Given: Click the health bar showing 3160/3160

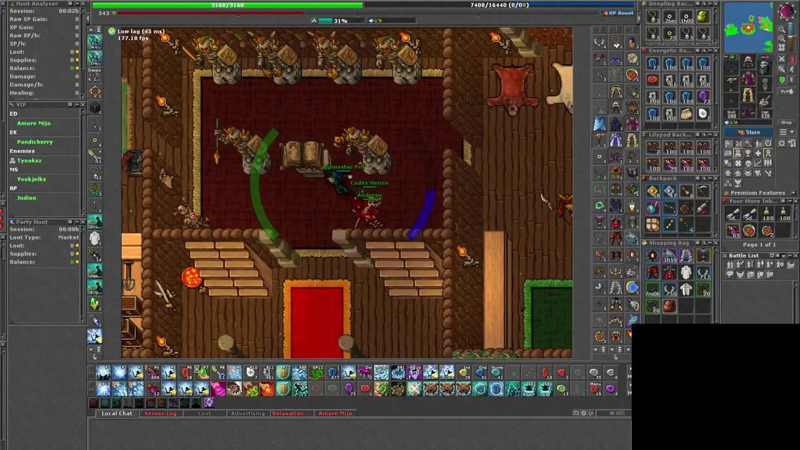Looking at the screenshot, I should 227,5.
